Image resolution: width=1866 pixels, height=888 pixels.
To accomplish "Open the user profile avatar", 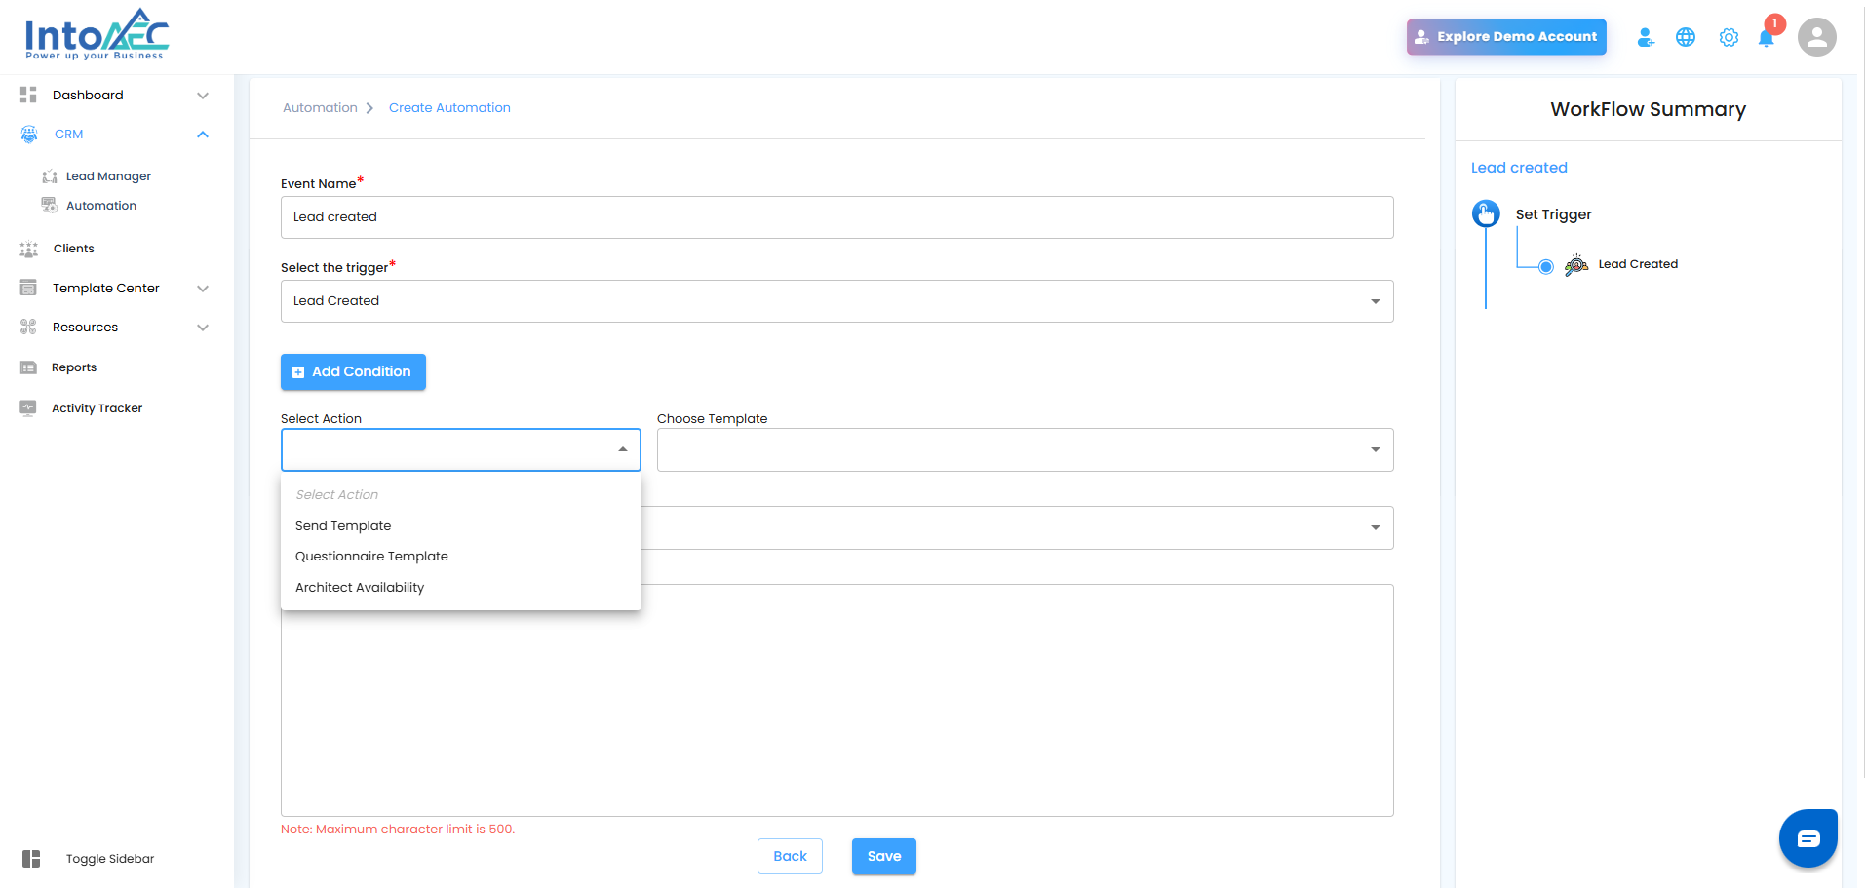I will (x=1816, y=37).
